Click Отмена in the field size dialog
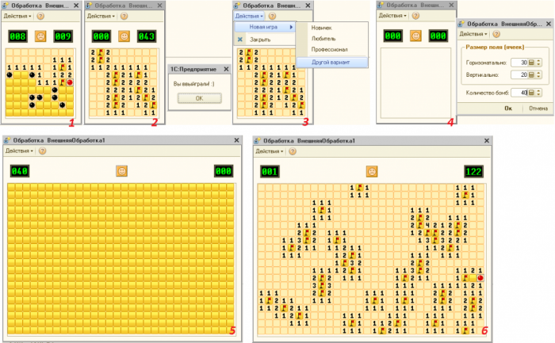The image size is (555, 343). click(x=538, y=108)
